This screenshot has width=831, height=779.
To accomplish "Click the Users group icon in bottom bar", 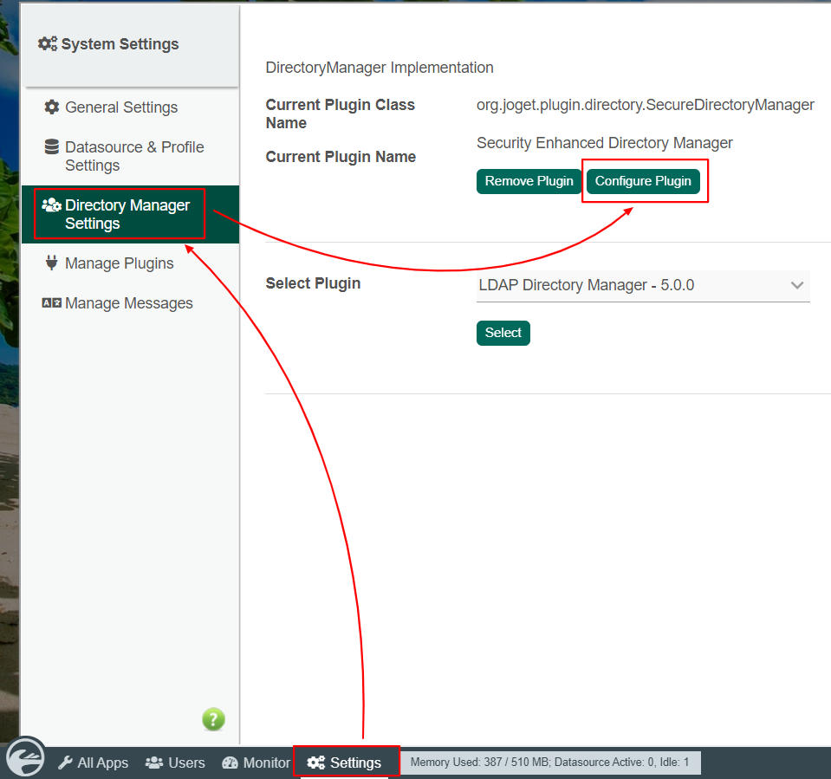I will tap(154, 763).
